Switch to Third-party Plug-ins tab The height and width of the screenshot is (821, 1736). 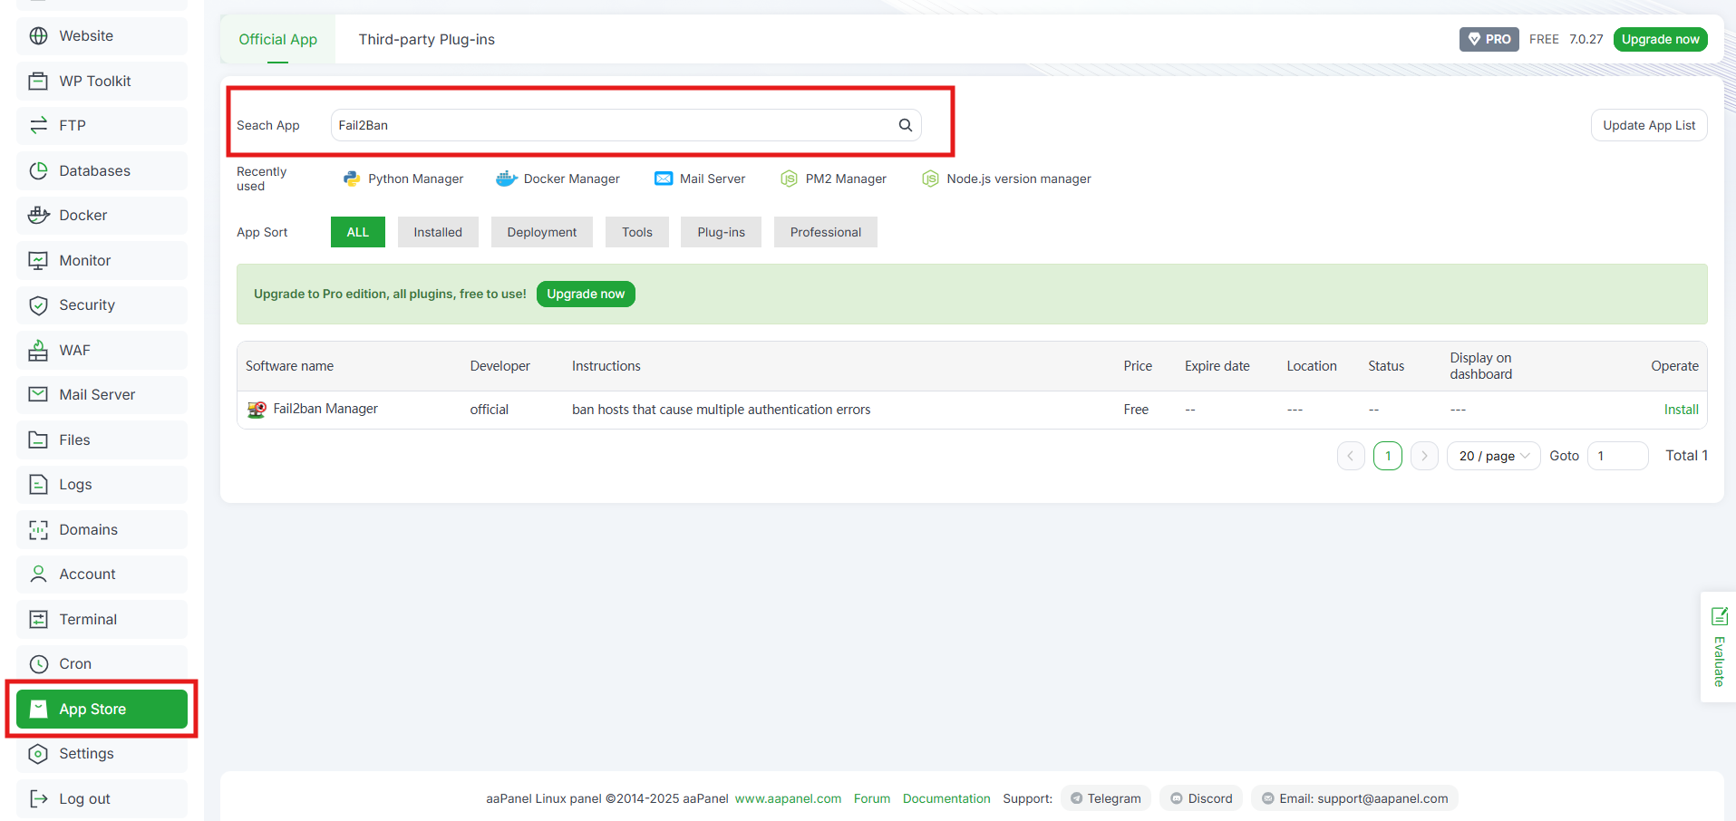pos(426,39)
